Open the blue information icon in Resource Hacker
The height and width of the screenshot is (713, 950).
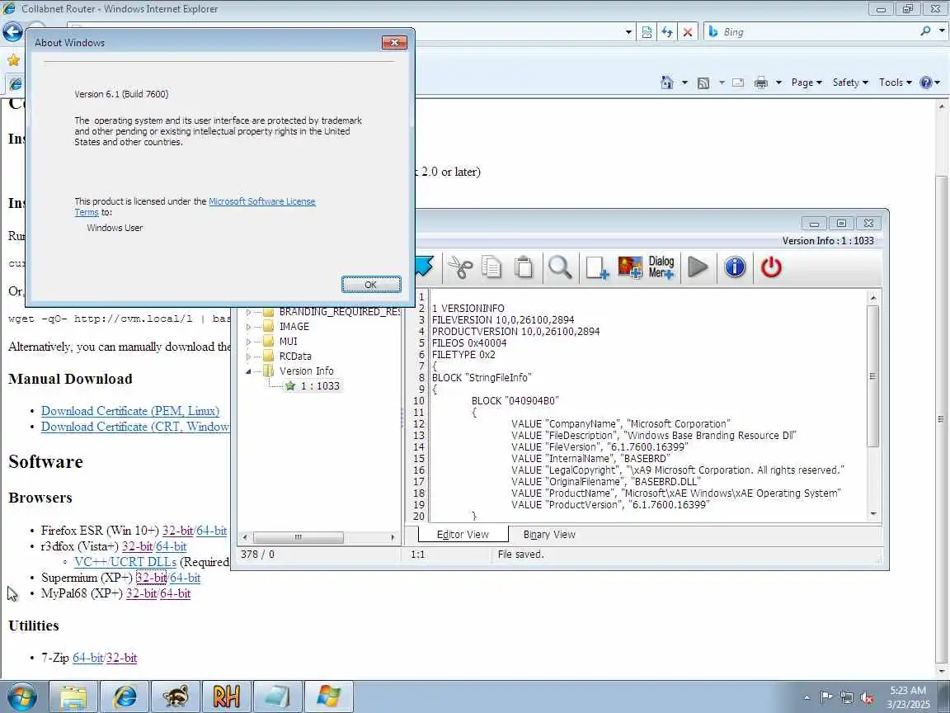click(734, 267)
